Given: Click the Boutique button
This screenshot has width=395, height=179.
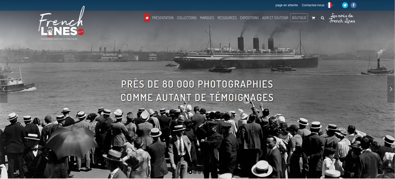Looking at the screenshot, I should pos(299,18).
